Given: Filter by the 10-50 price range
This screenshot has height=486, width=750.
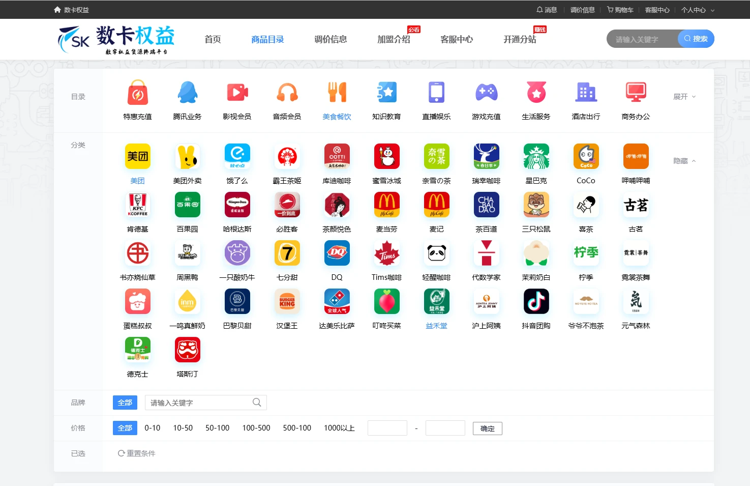Looking at the screenshot, I should [x=183, y=428].
